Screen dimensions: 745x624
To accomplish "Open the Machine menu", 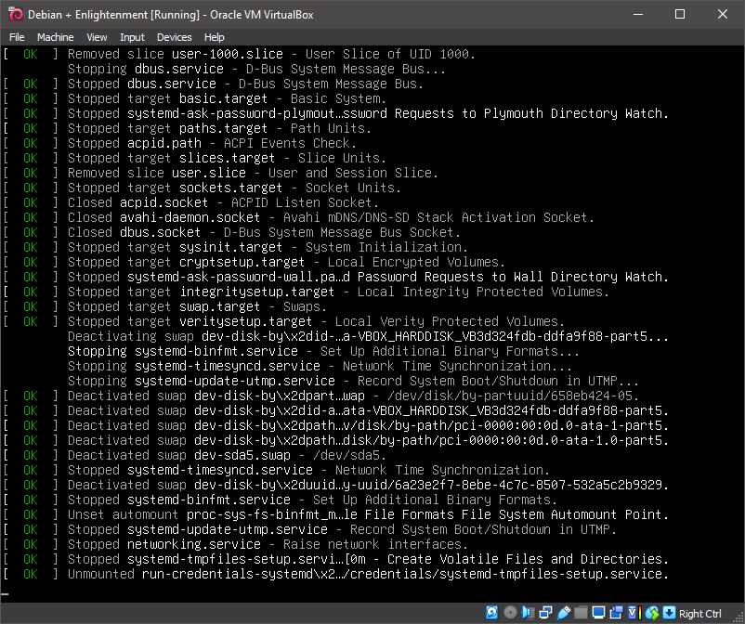I will (55, 37).
